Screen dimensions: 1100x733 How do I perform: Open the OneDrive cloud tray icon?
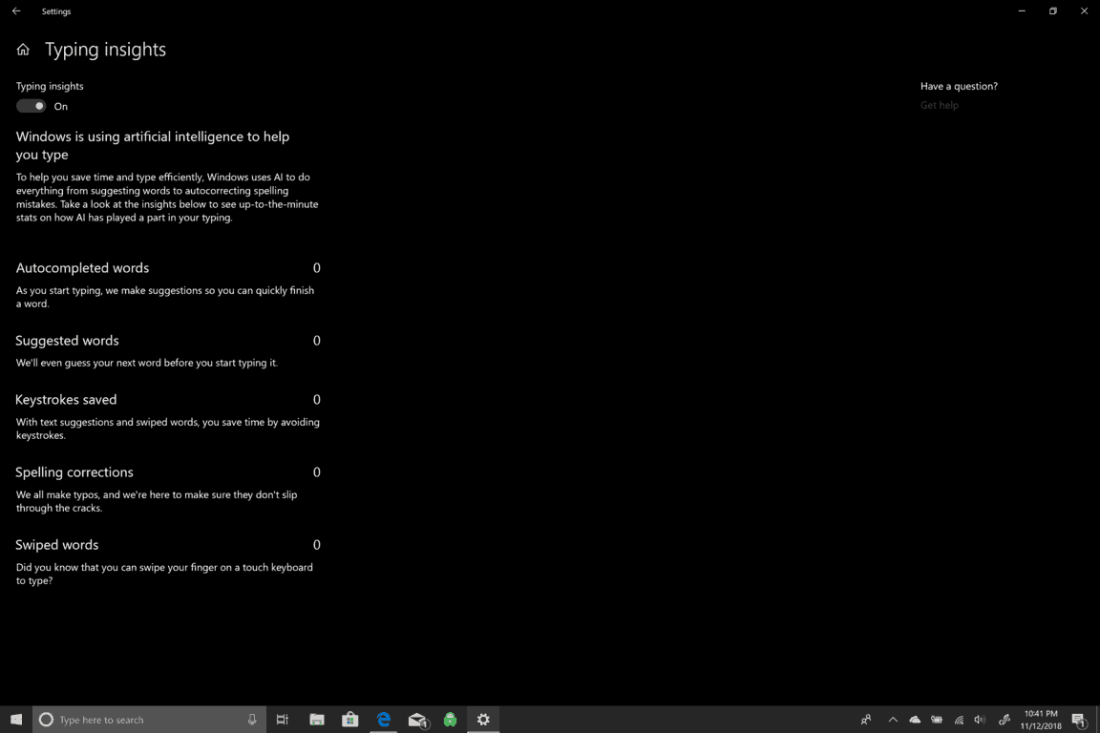(x=915, y=720)
